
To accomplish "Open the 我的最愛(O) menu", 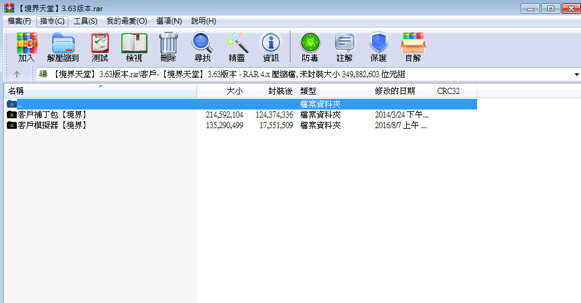I will 127,21.
